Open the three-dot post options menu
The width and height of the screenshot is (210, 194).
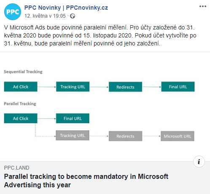[x=203, y=6]
